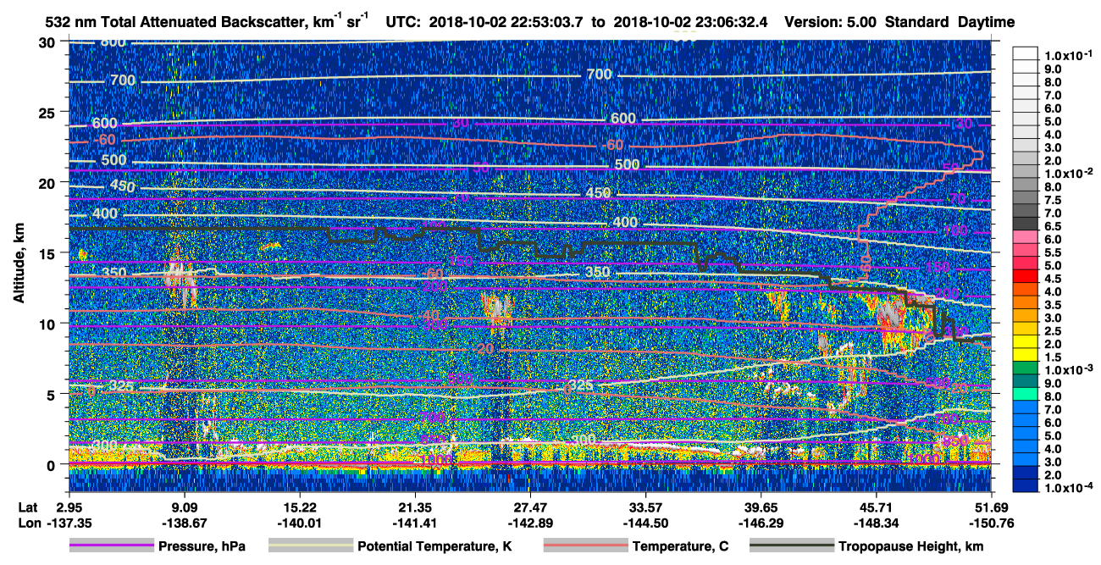Click the 'Lat' row label below the plot

pos(27,507)
